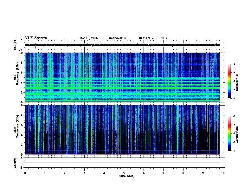This screenshot has height=194, width=251.
Task: Click the "VLF Spectra" plot title
Action: coord(36,38)
